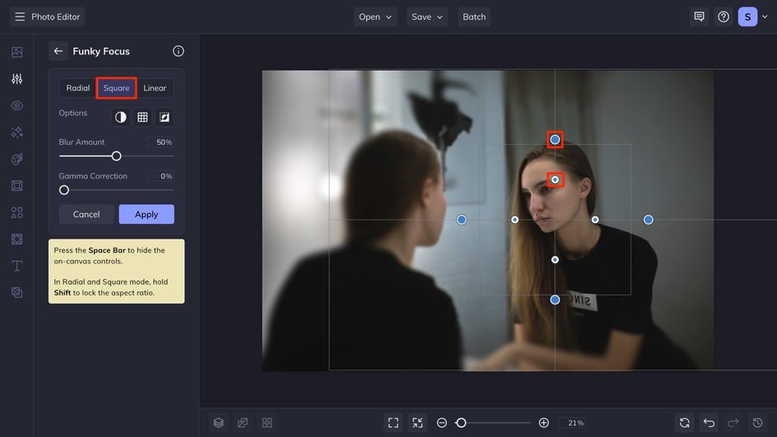Go back from Funky Focus panel
The height and width of the screenshot is (437, 777).
(x=58, y=51)
